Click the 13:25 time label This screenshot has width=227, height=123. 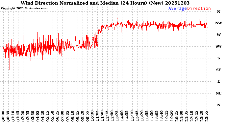(117, 116)
